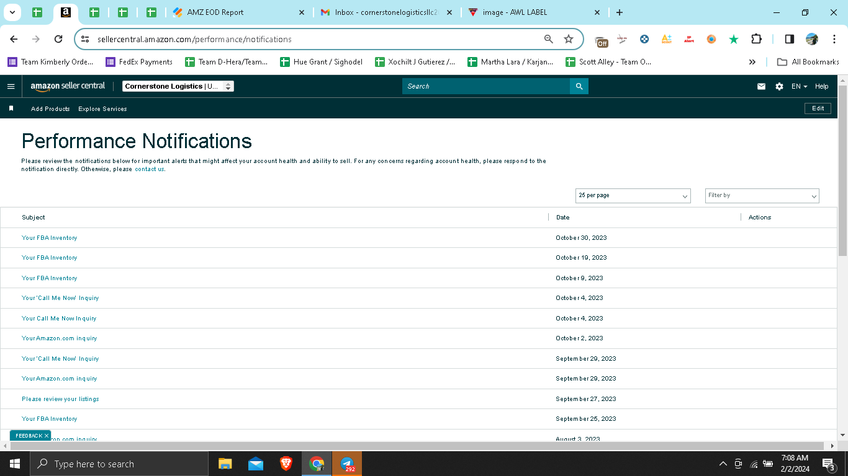This screenshot has width=848, height=476.
Task: Click the Seller Central search field
Action: coord(486,86)
